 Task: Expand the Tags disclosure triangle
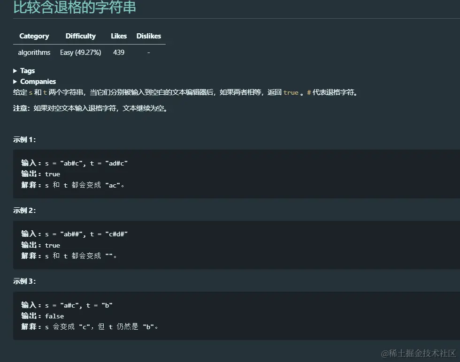click(15, 70)
